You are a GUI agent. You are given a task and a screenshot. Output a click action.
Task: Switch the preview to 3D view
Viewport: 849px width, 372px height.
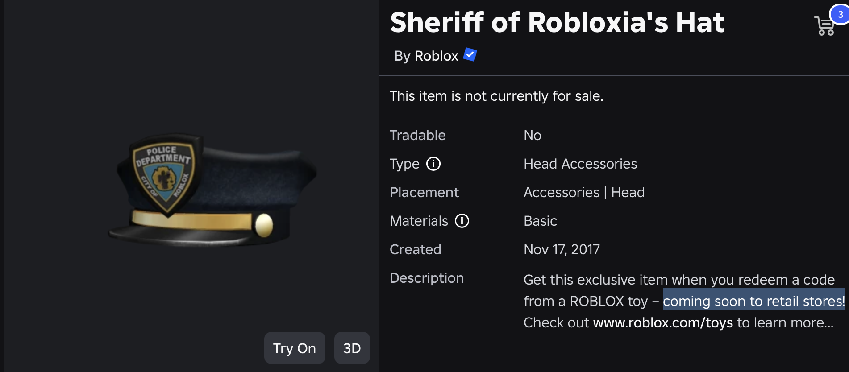coord(352,348)
